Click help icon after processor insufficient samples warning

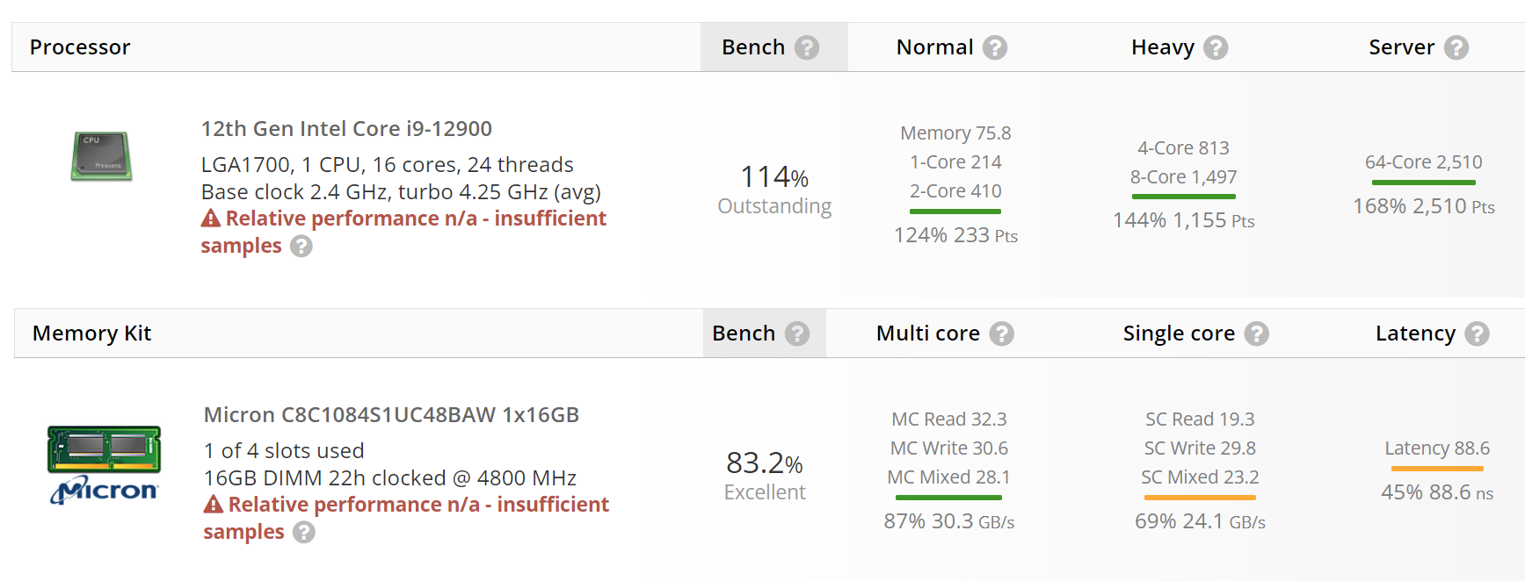click(301, 247)
